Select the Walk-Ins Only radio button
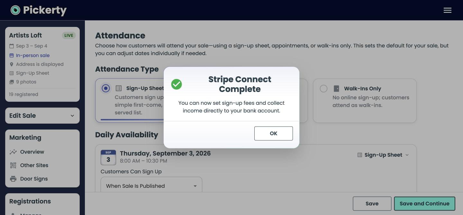The width and height of the screenshot is (463, 215). (x=324, y=89)
